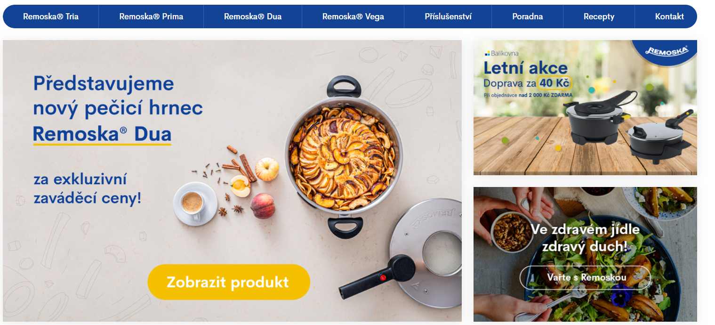Open the Poradna menu item

(x=528, y=16)
